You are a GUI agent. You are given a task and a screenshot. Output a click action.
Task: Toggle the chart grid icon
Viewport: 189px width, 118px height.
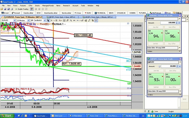pos(56,21)
